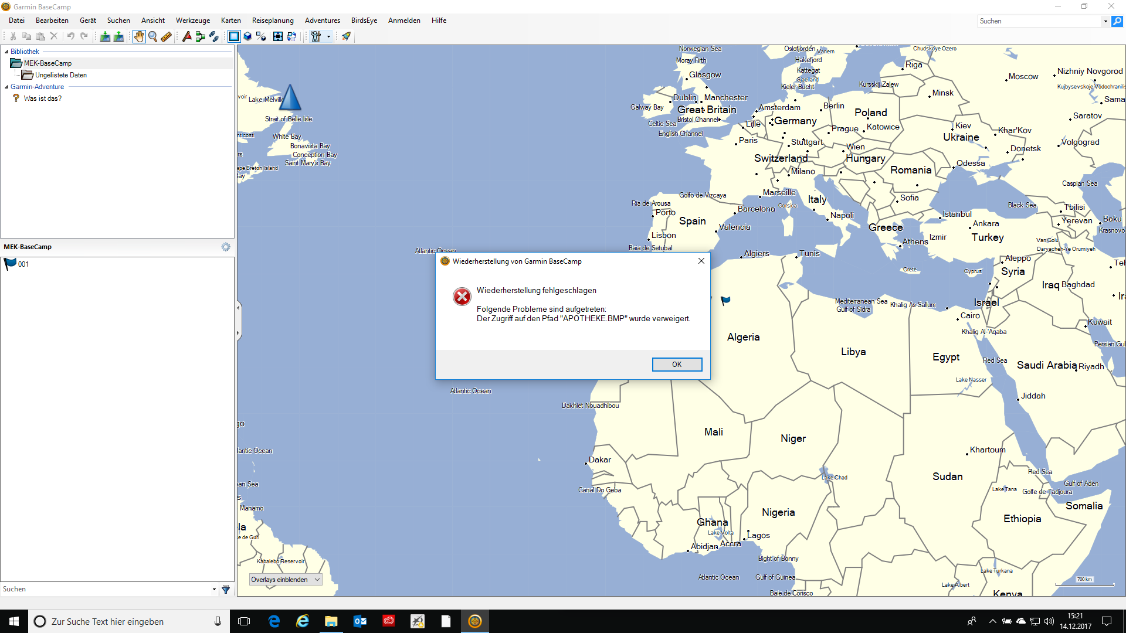1126x633 pixels.
Task: Select waypoint 001 in the list
Action: 23,264
